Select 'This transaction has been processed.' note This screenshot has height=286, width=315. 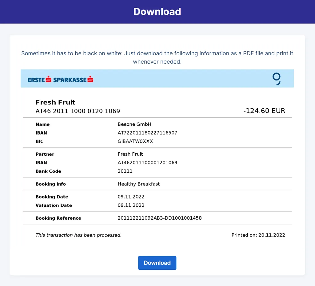click(x=78, y=235)
